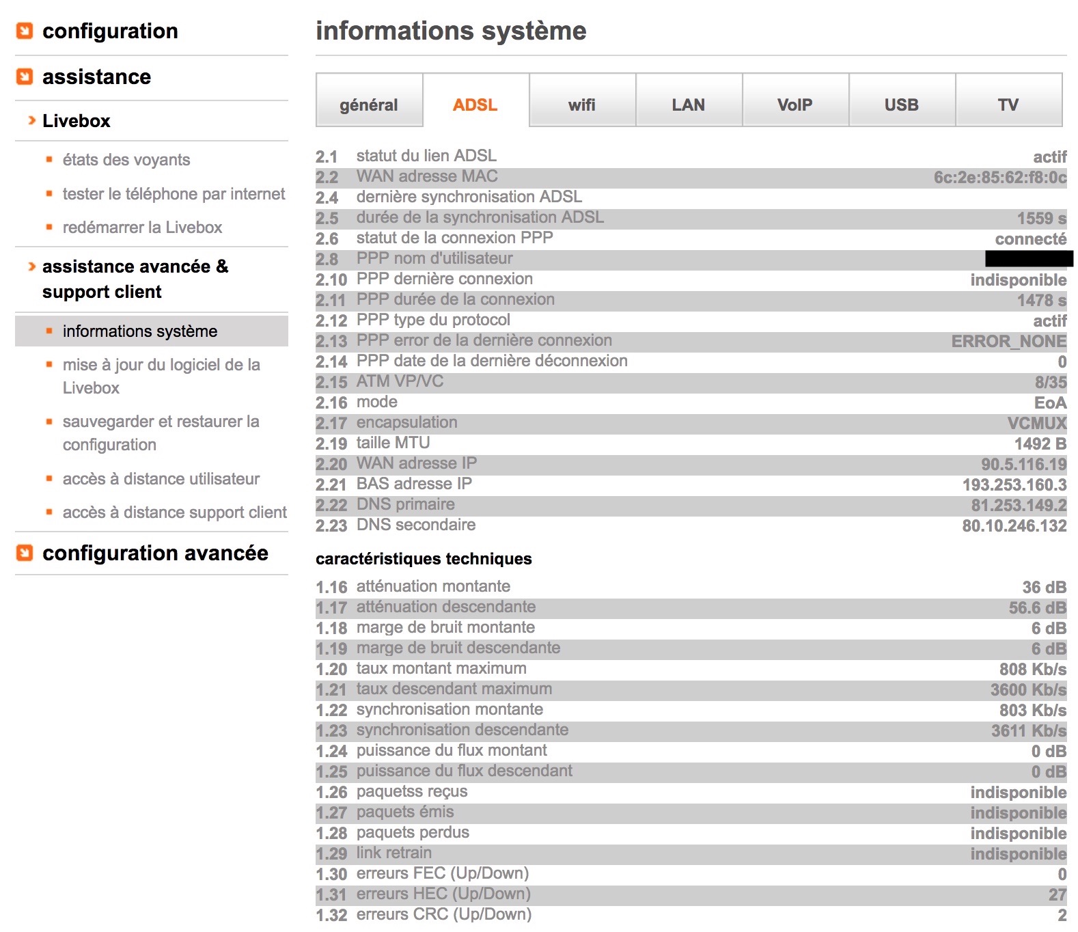Click tester le téléphone par internet

pos(174,194)
